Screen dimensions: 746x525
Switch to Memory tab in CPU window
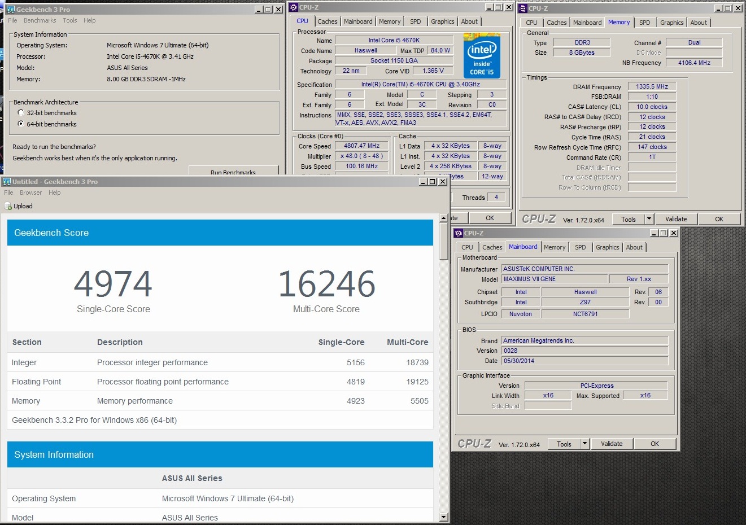390,21
